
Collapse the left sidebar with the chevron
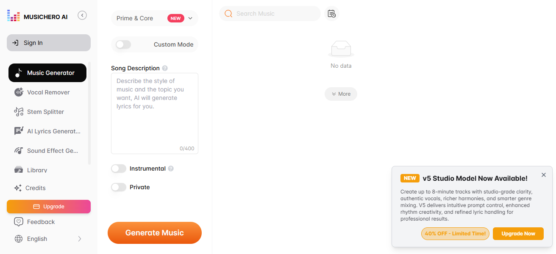tap(82, 15)
